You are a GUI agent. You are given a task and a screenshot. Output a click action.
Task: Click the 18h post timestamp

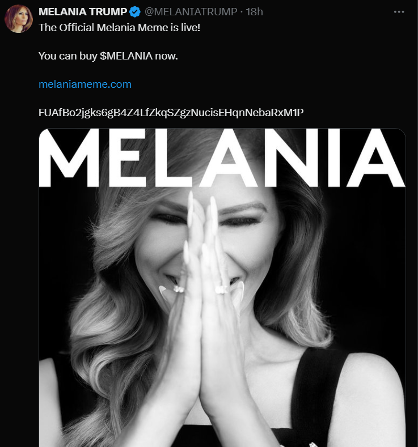254,12
